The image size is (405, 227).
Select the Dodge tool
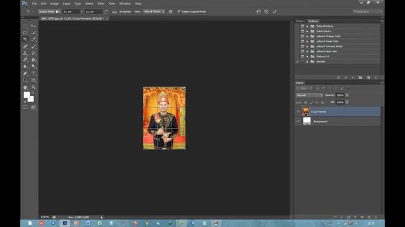34,66
